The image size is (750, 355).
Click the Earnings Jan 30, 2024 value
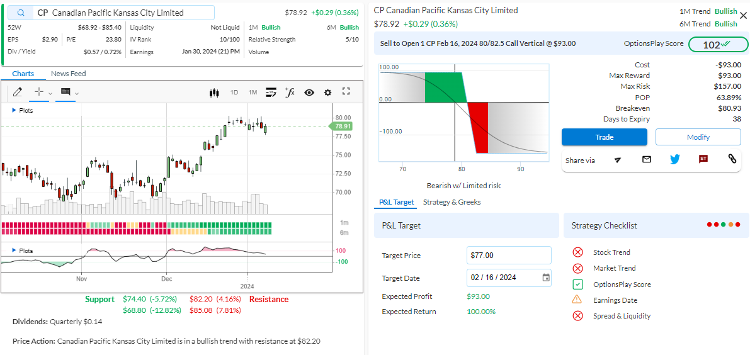point(211,52)
